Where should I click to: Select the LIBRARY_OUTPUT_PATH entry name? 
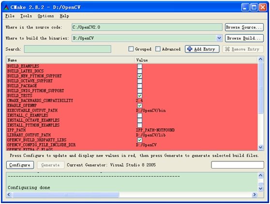(29, 135)
